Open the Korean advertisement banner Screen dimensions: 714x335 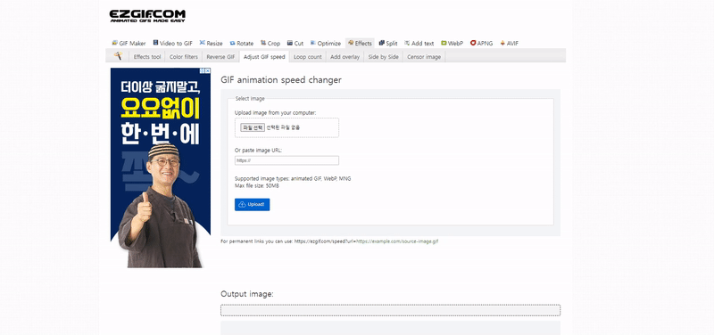tap(161, 168)
